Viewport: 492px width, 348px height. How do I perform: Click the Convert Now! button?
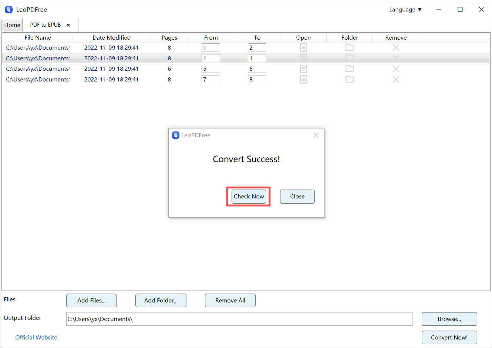(449, 338)
